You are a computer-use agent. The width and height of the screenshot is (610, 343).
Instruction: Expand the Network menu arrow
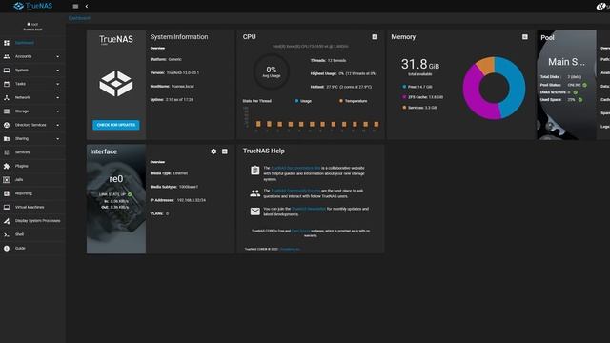pos(58,97)
